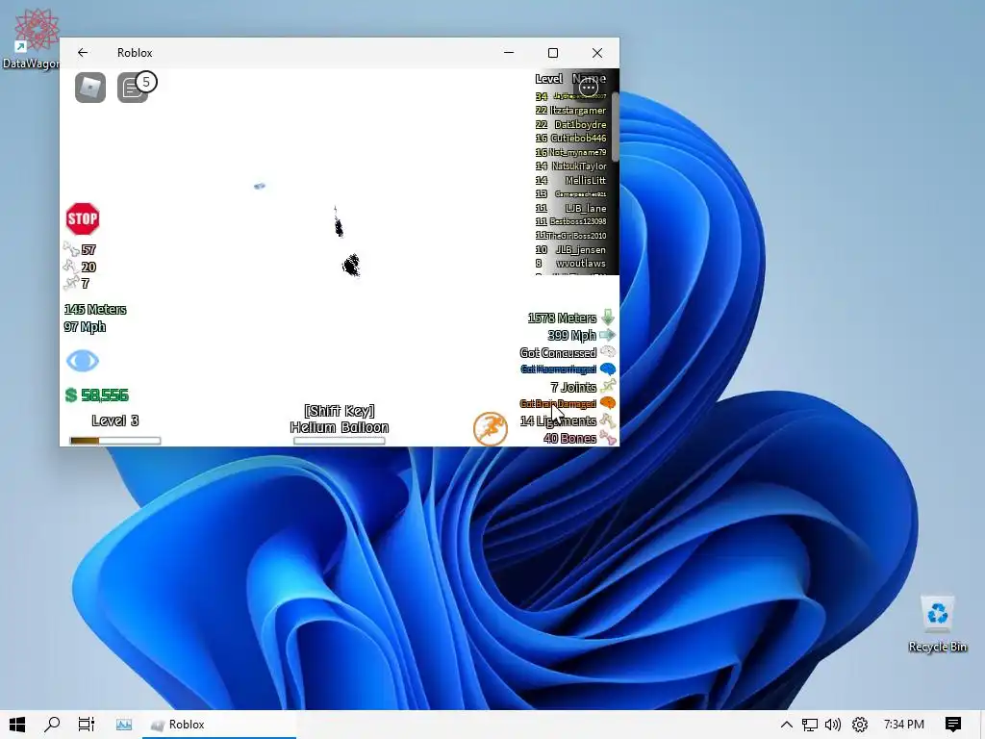Open Task View on the taskbar
The image size is (985, 739).
[86, 724]
